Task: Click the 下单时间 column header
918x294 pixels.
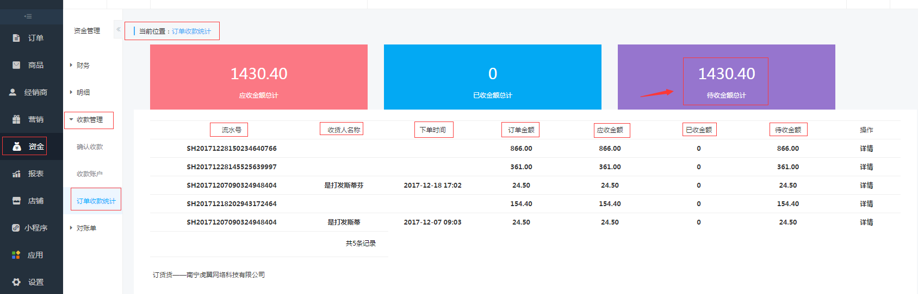Action: pyautogui.click(x=433, y=130)
